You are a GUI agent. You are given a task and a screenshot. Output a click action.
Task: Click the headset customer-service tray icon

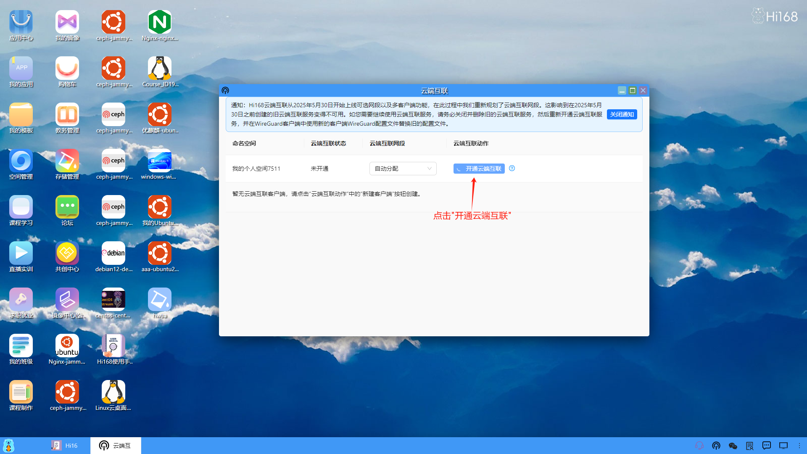[x=699, y=446]
